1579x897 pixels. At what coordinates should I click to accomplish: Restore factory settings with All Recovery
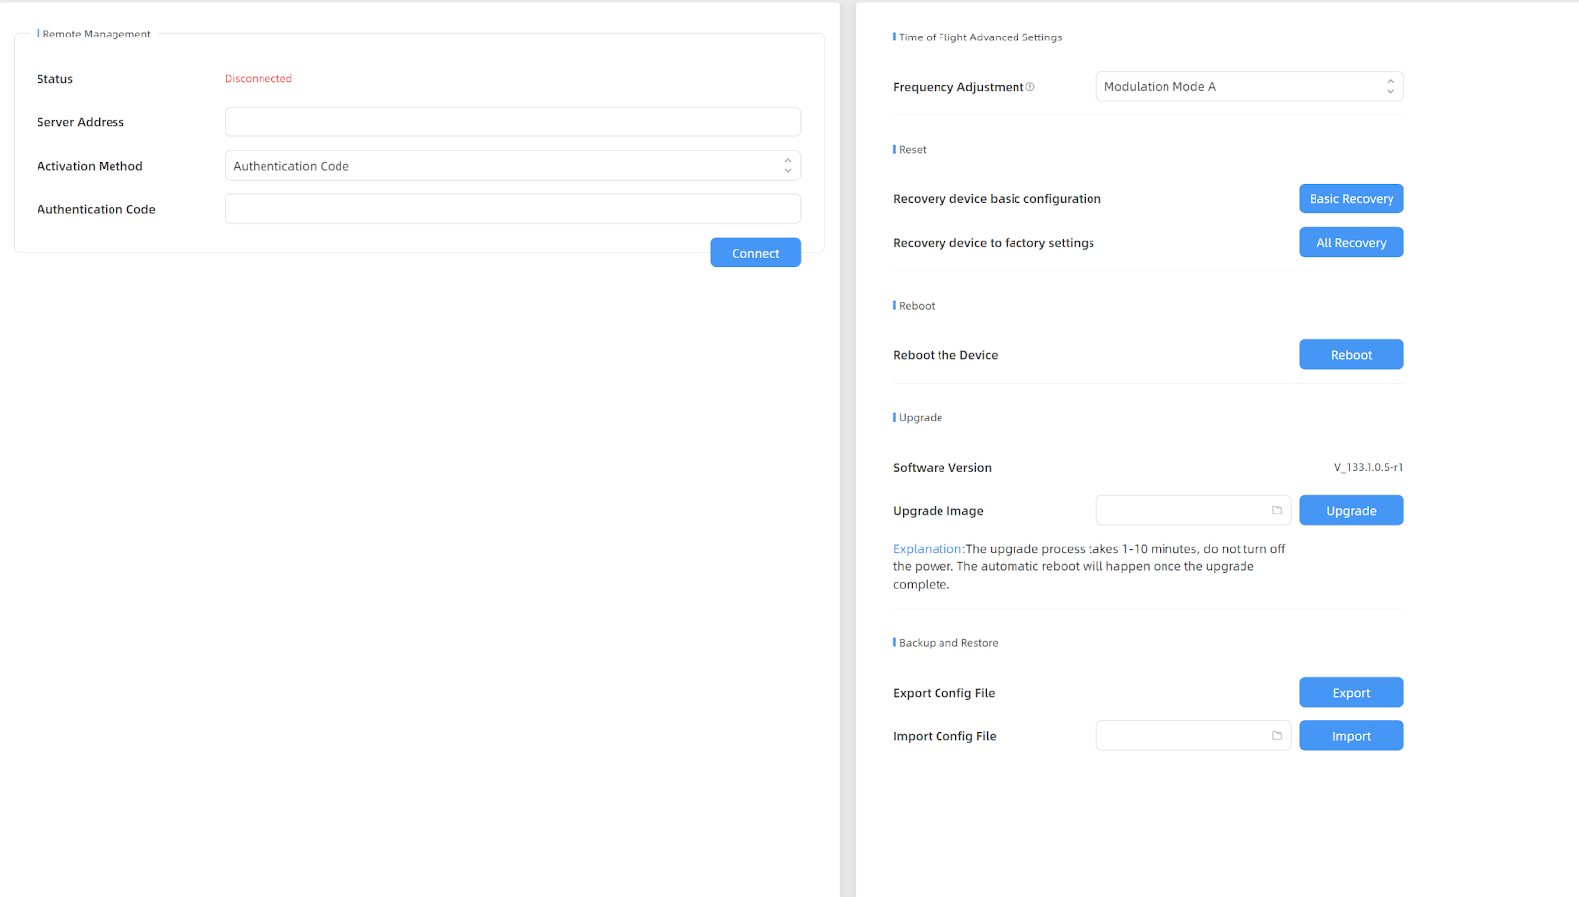tap(1350, 243)
